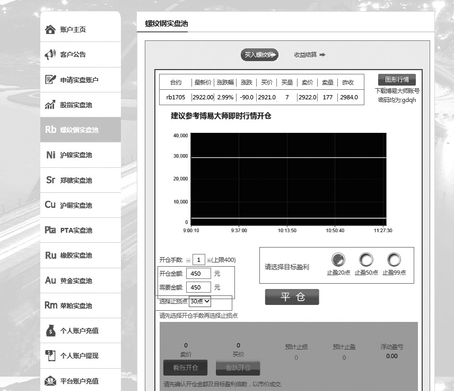454x391 pixels.
Task: Open 沪铜实盘池 menu item
Action: (x=81, y=205)
